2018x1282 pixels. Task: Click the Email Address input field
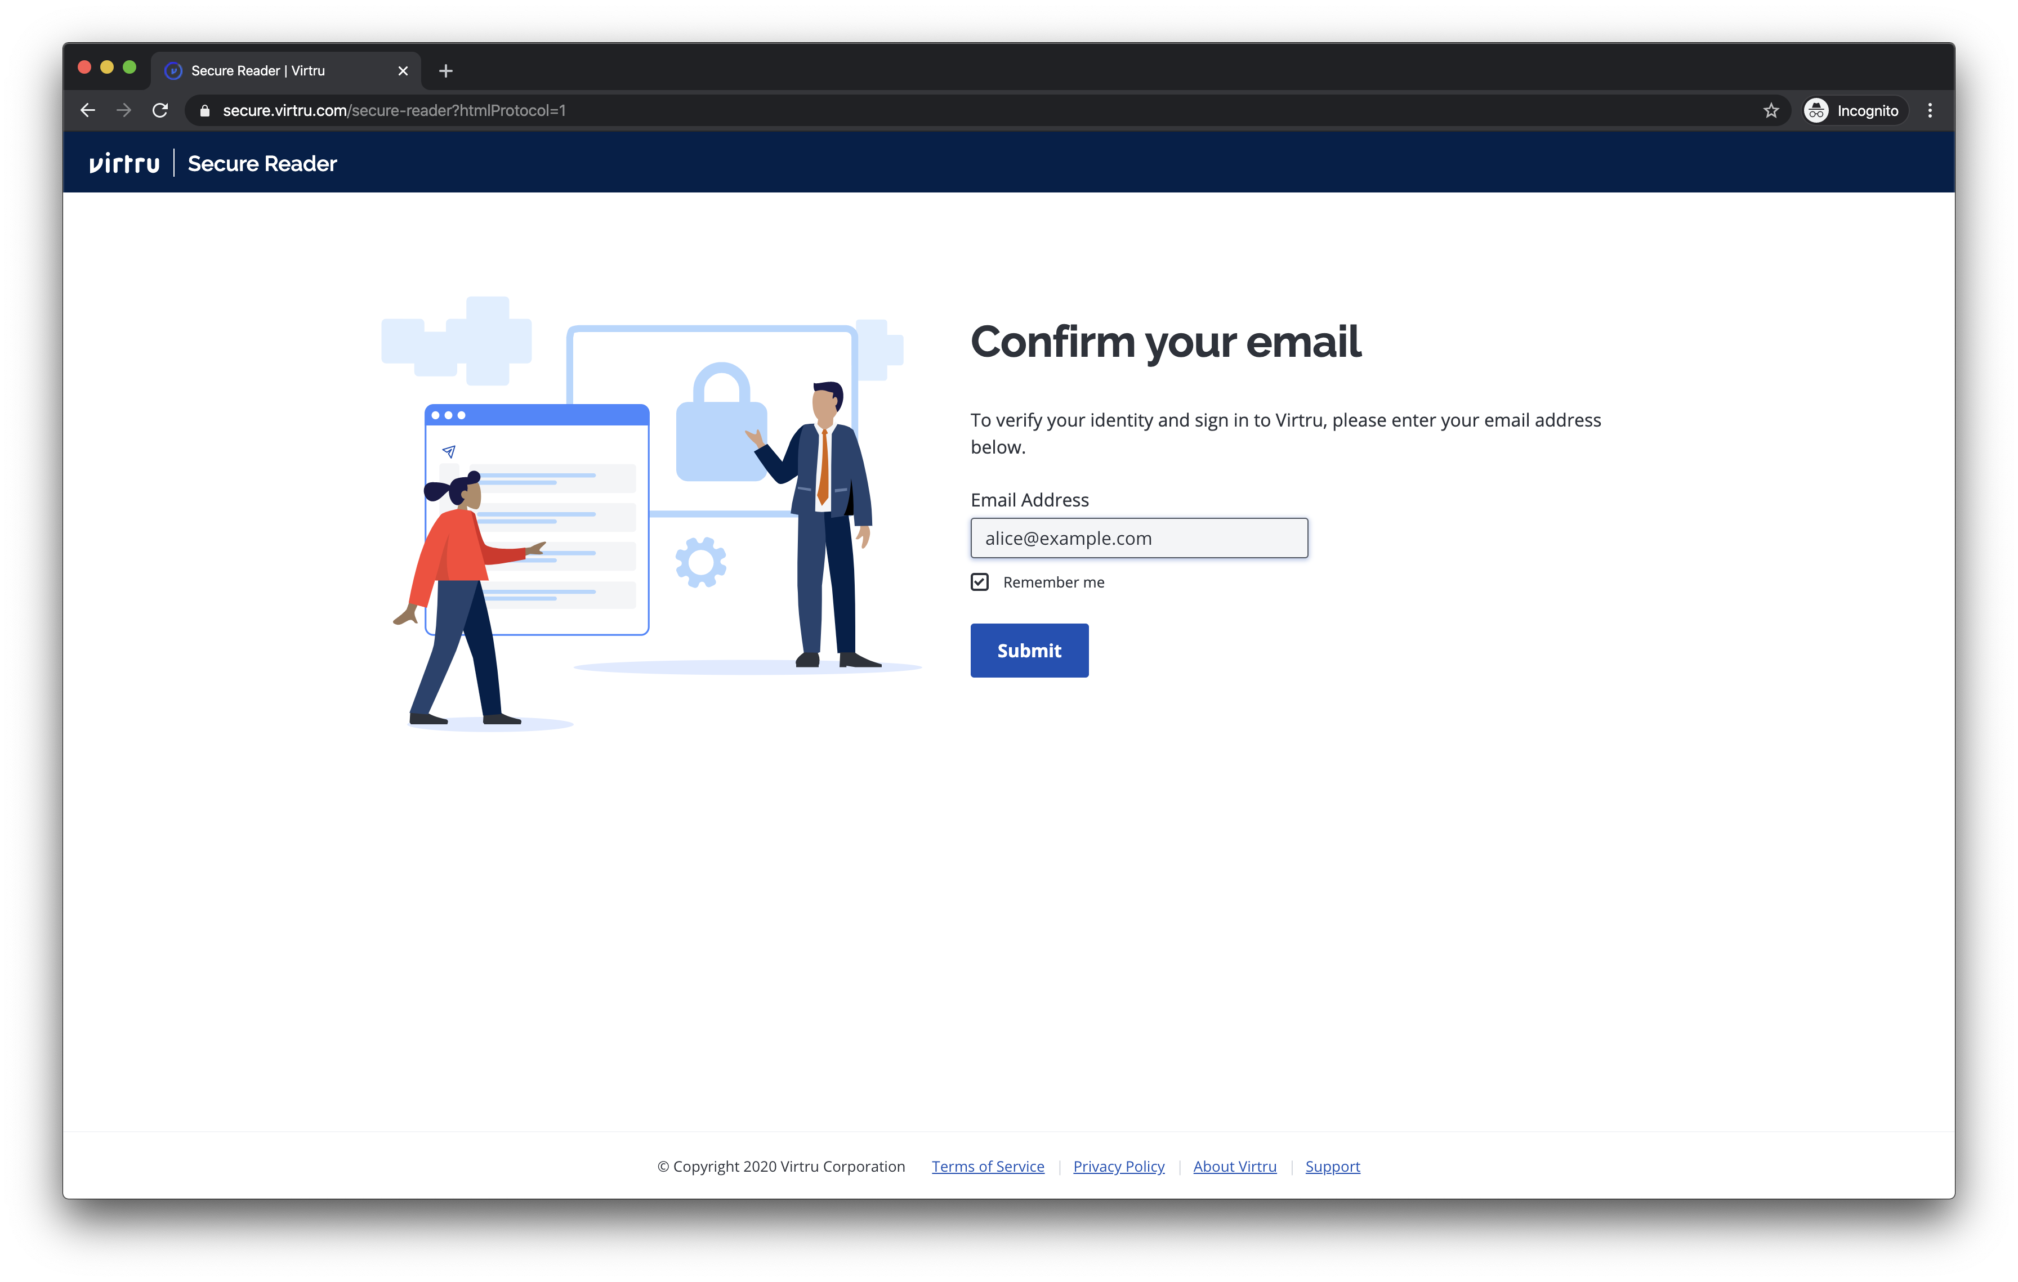pyautogui.click(x=1139, y=537)
